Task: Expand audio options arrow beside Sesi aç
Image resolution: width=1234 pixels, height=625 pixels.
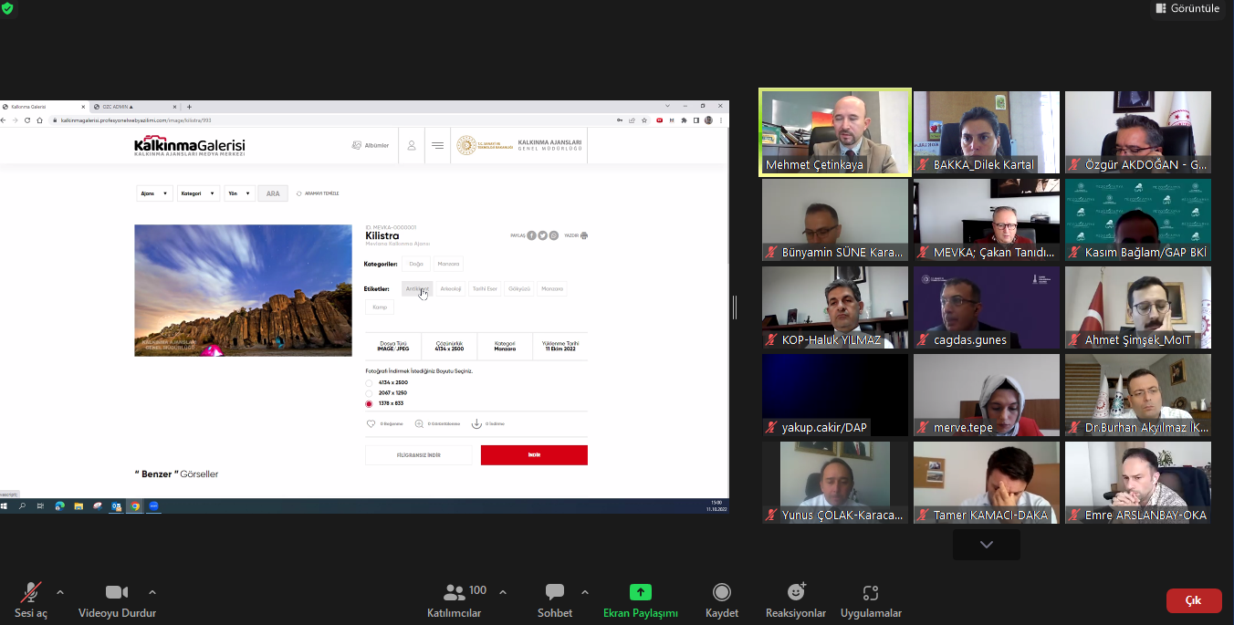Action: [60, 591]
